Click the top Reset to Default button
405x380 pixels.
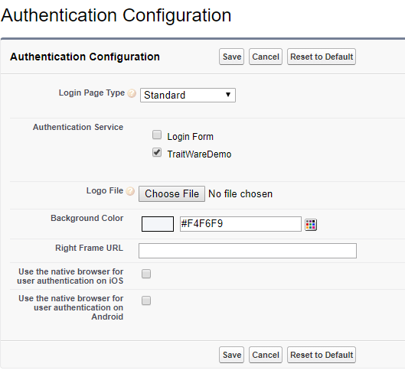tap(322, 57)
